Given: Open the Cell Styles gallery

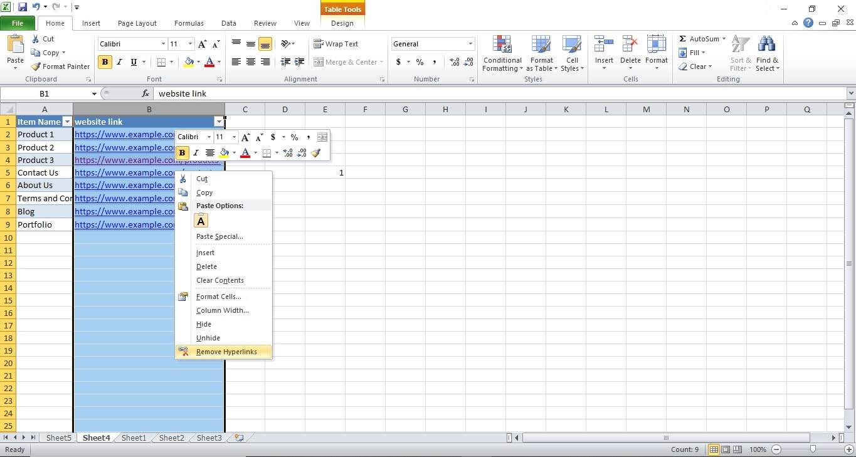Looking at the screenshot, I should [x=571, y=53].
